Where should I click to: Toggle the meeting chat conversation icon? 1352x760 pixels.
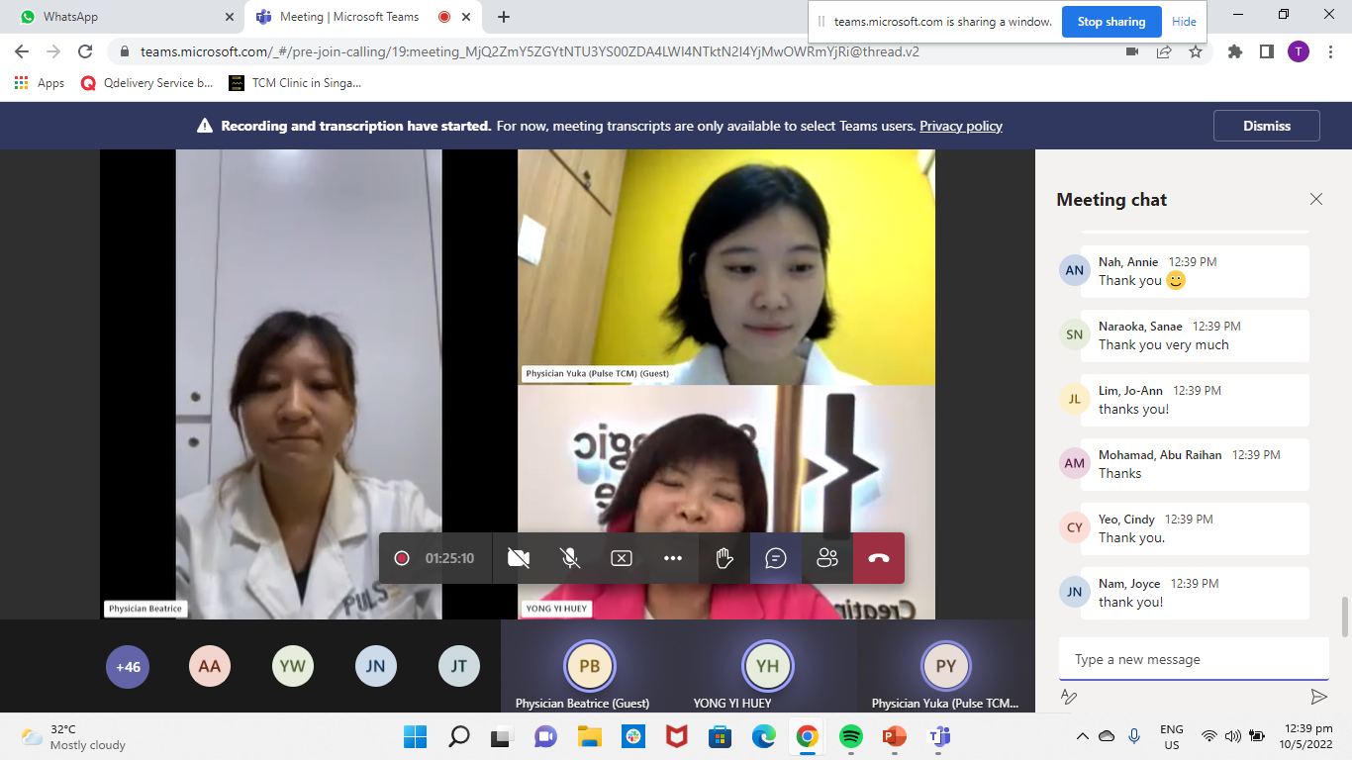point(776,558)
